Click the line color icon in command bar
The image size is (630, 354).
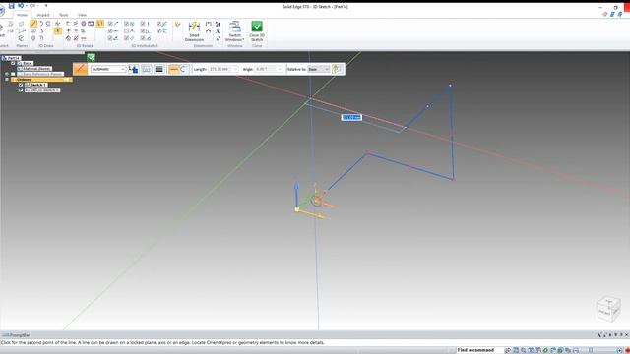(134, 69)
